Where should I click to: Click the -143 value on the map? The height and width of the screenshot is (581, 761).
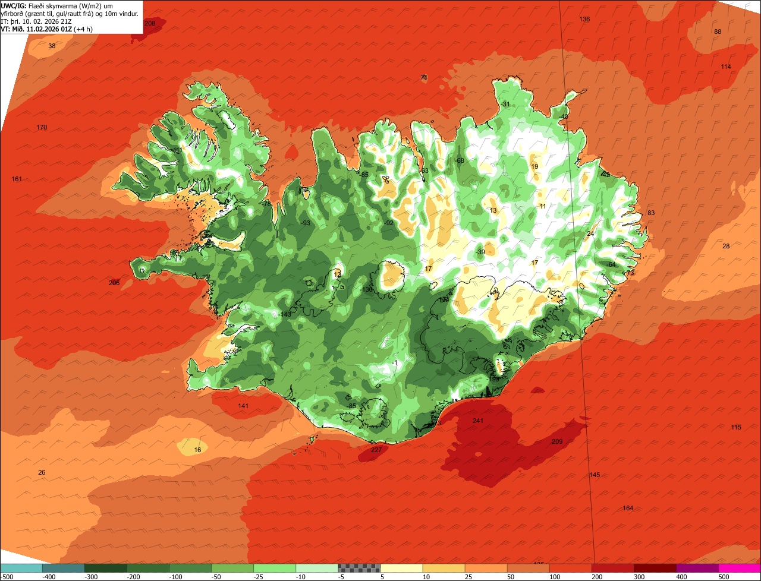(285, 314)
